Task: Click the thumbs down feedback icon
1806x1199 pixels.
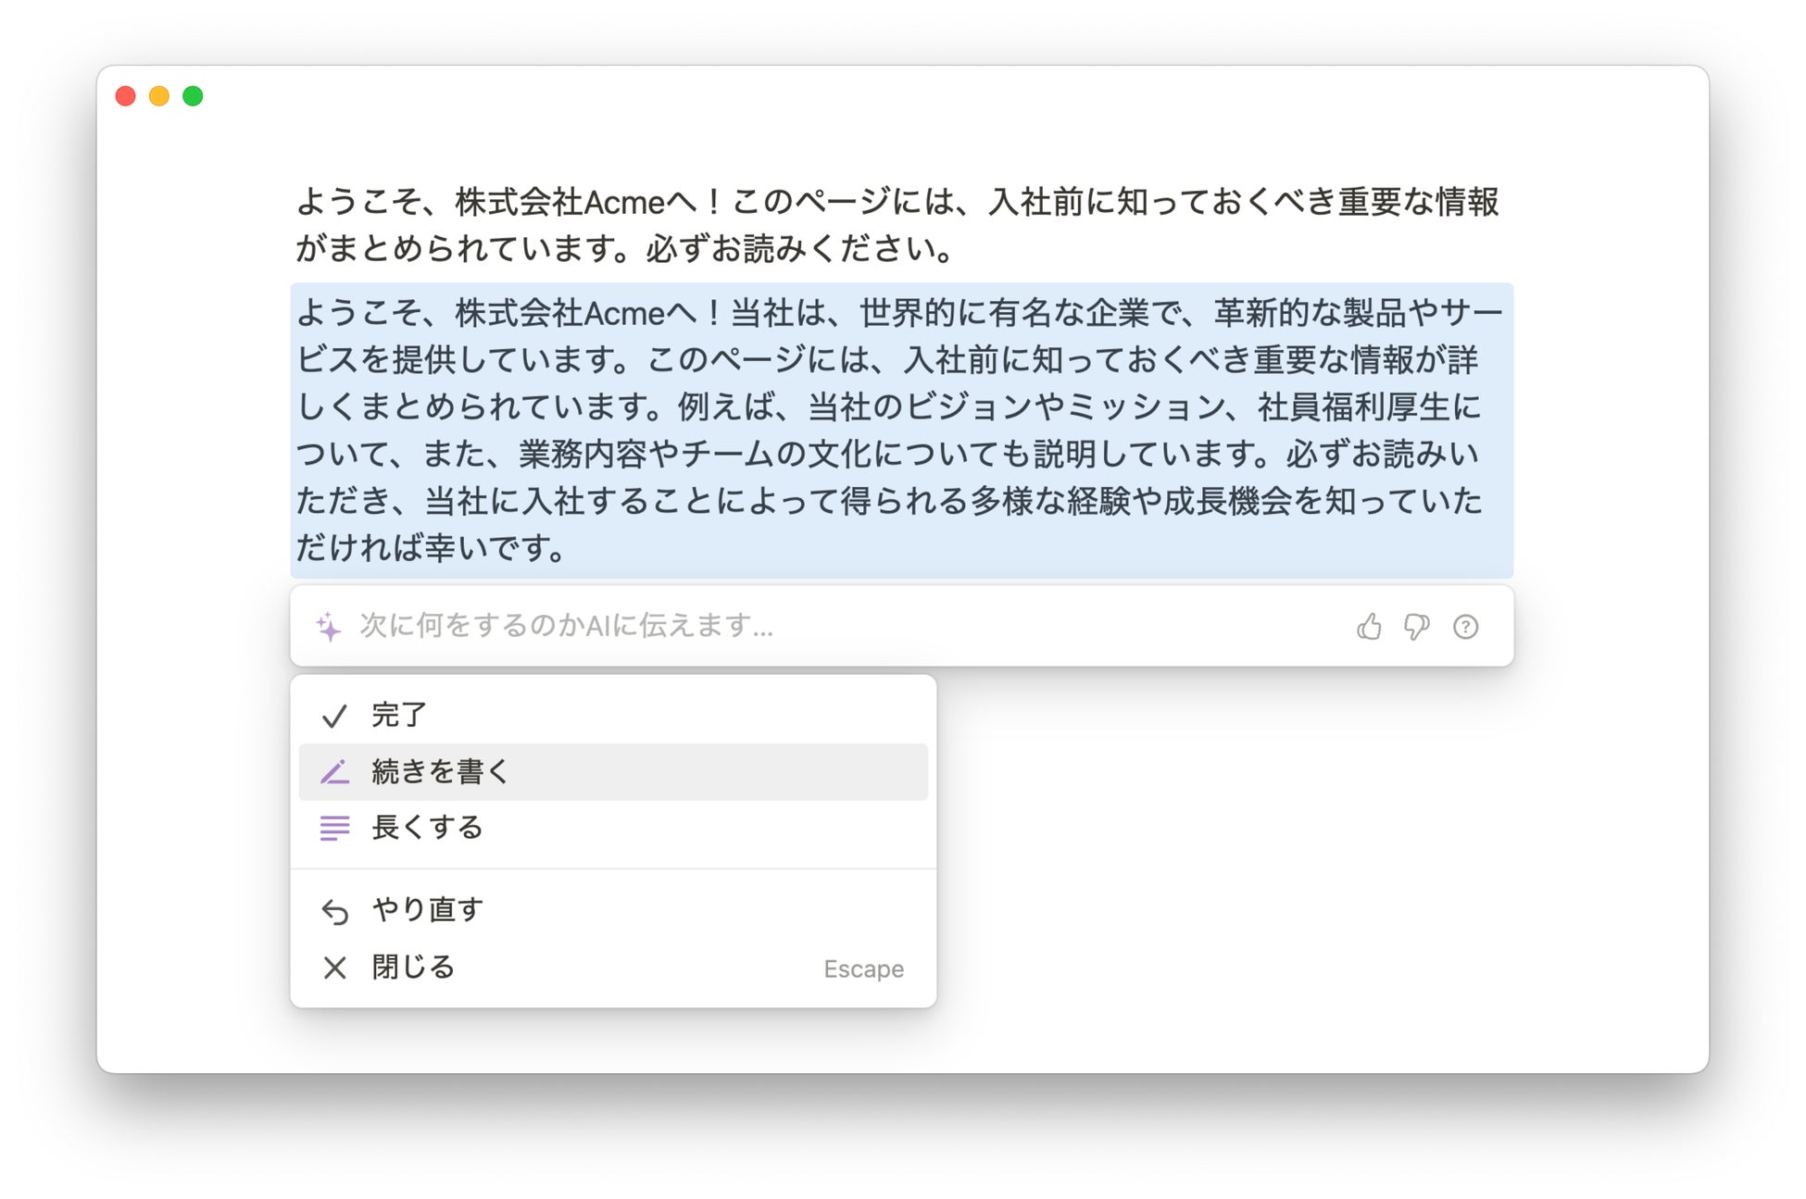Action: [x=1416, y=627]
